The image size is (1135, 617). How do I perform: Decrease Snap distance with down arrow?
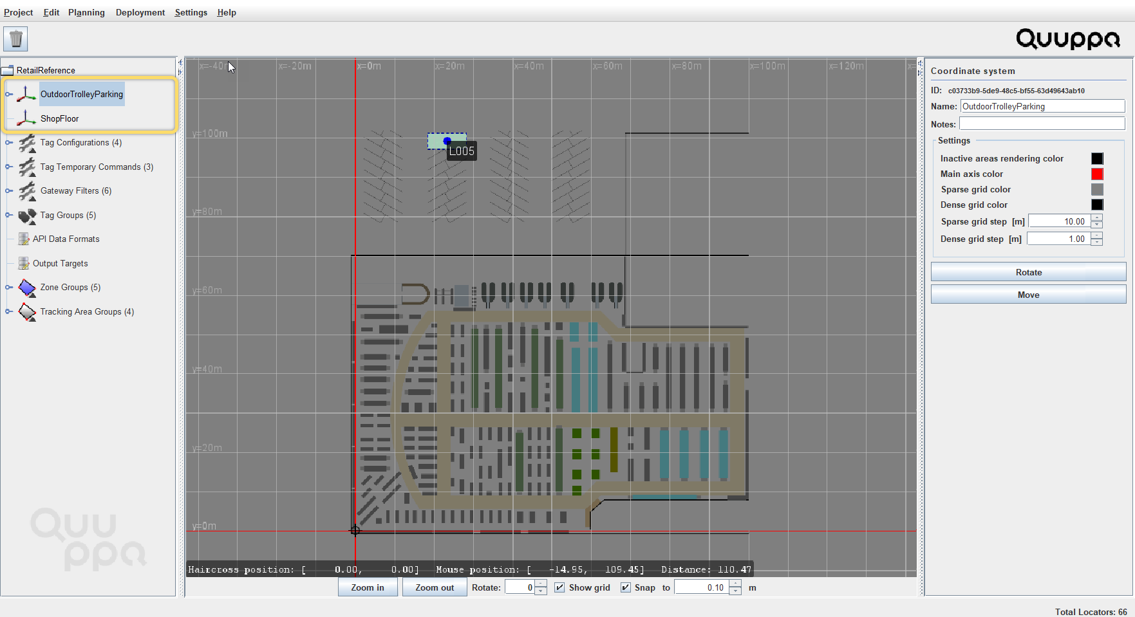tap(735, 591)
